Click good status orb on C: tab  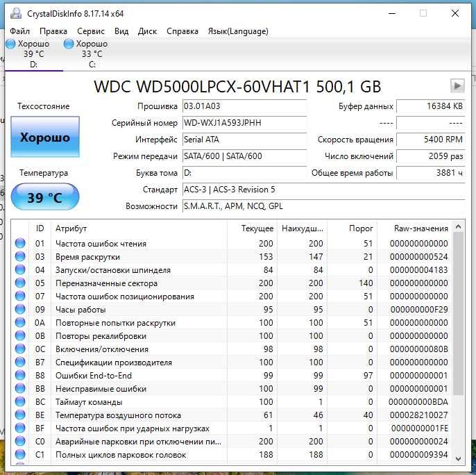pos(69,44)
